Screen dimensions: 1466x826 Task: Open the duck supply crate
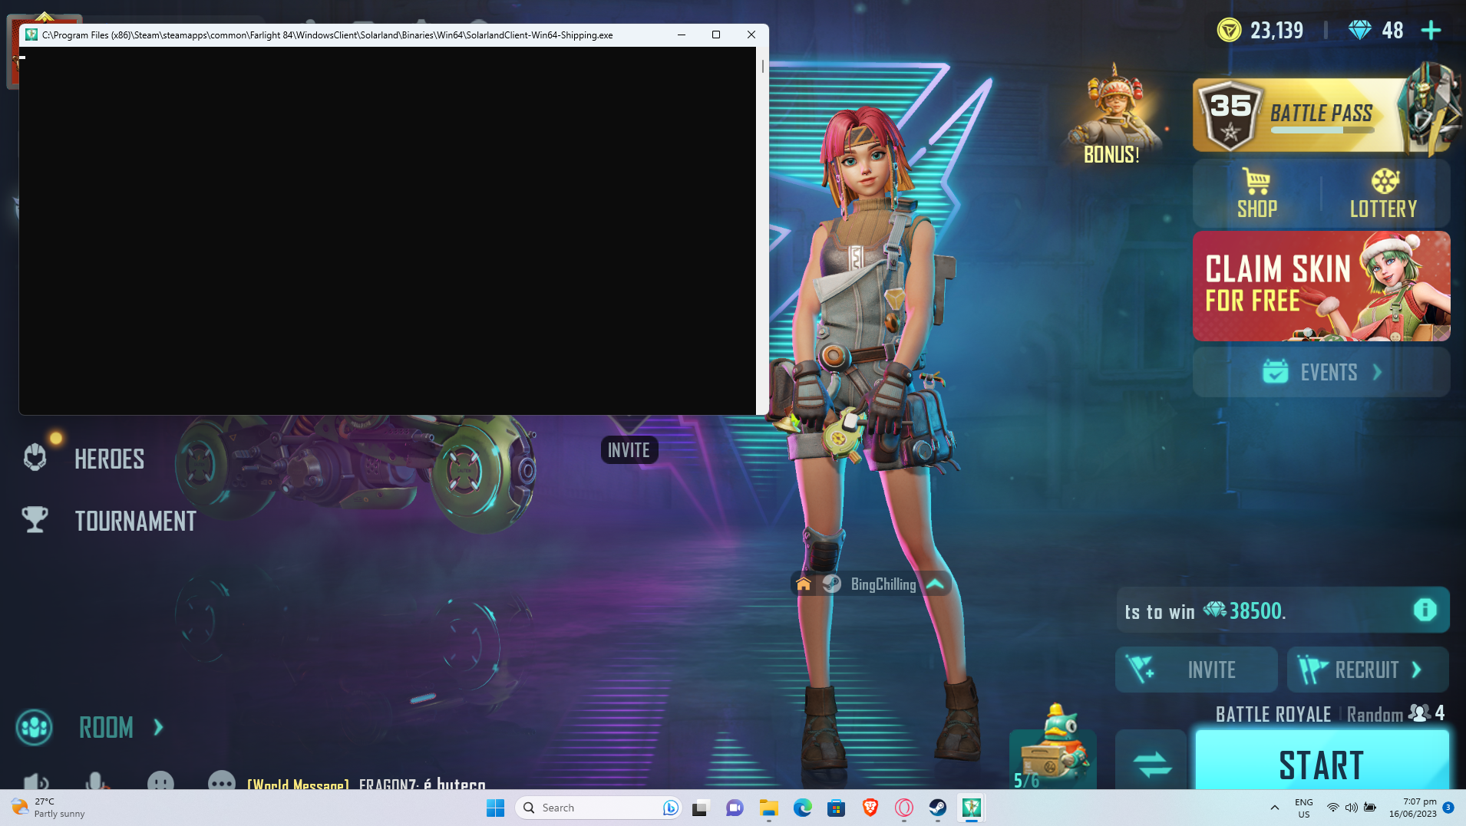[x=1052, y=748]
